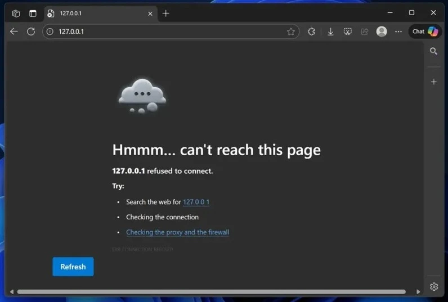Image resolution: width=448 pixels, height=302 pixels.
Task: Open the Workspaces icon in title bar
Action: [16, 13]
